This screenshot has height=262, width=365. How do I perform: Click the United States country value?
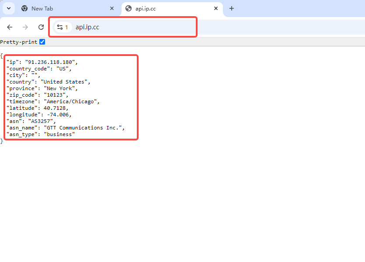click(x=65, y=82)
